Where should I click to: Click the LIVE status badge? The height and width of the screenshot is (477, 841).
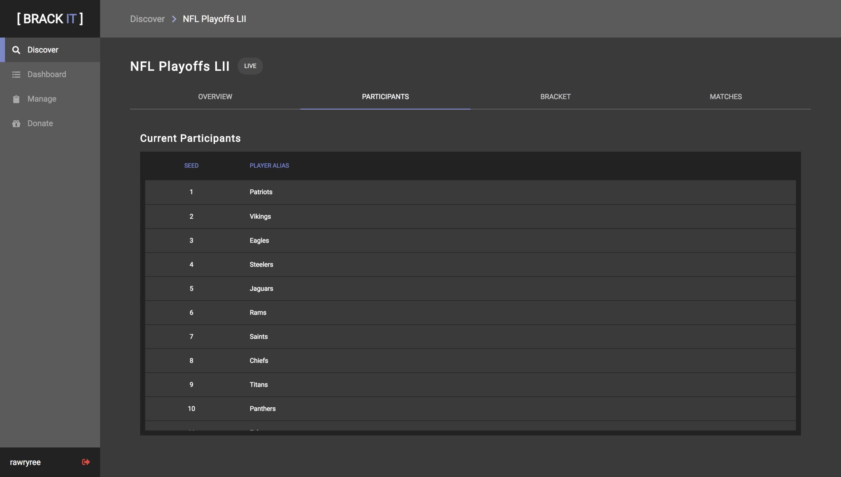point(250,66)
